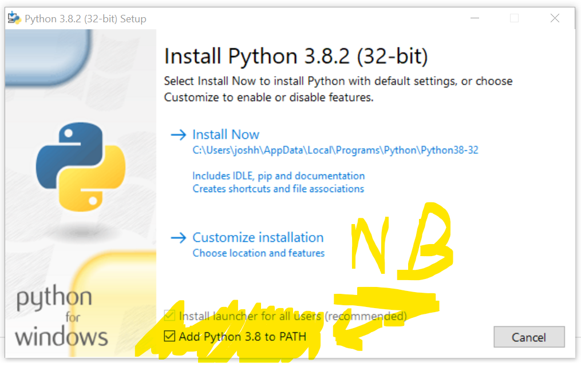Image resolution: width=581 pixels, height=371 pixels.
Task: Open Customize installation
Action: click(258, 237)
